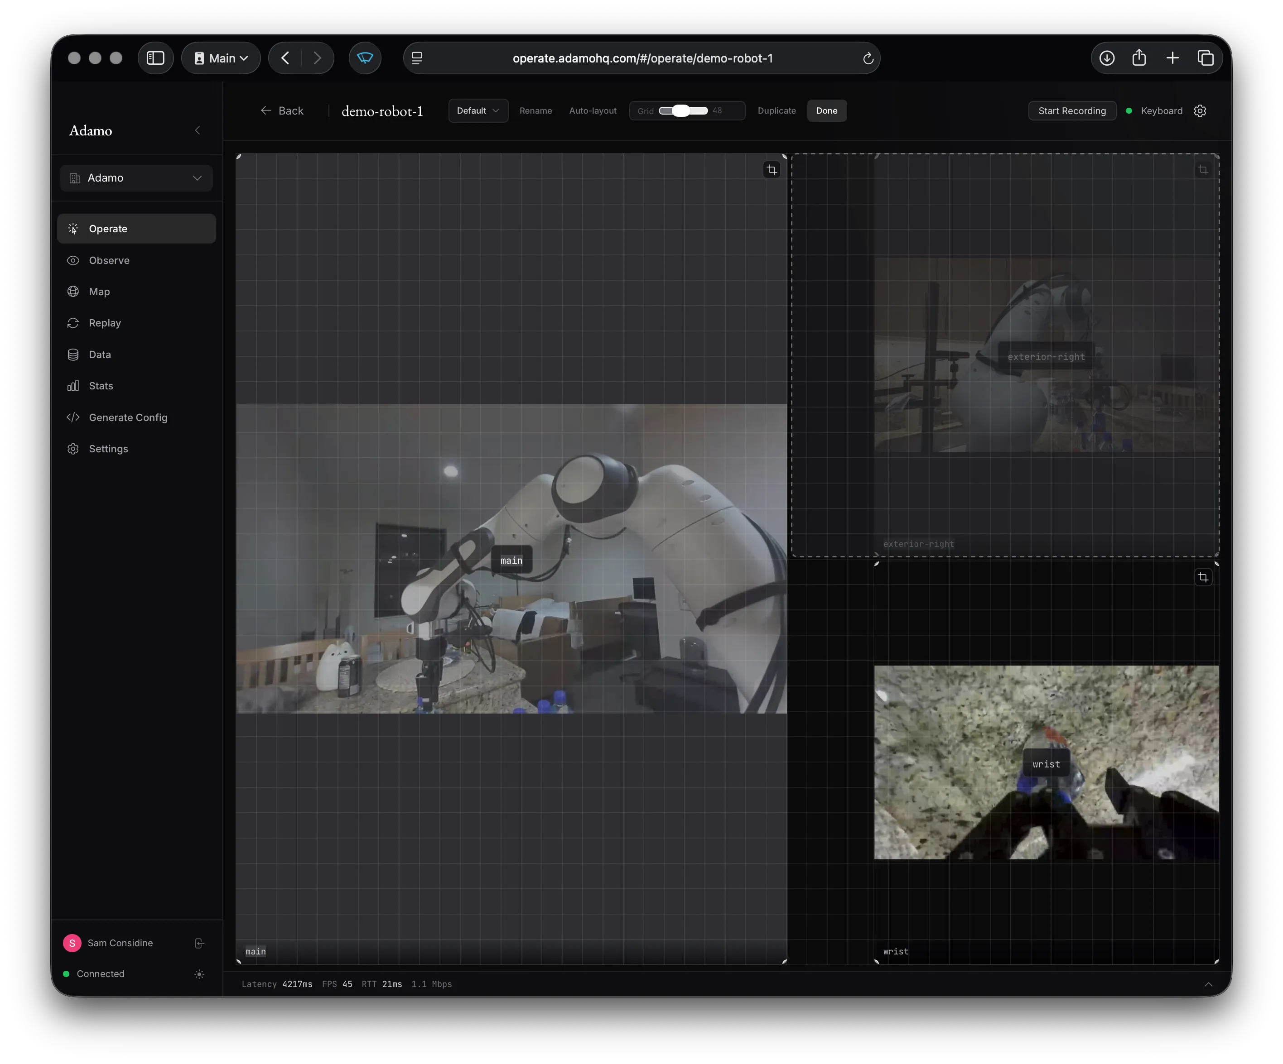Click the bottom-left main panel caption
Image resolution: width=1283 pixels, height=1064 pixels.
tap(256, 951)
